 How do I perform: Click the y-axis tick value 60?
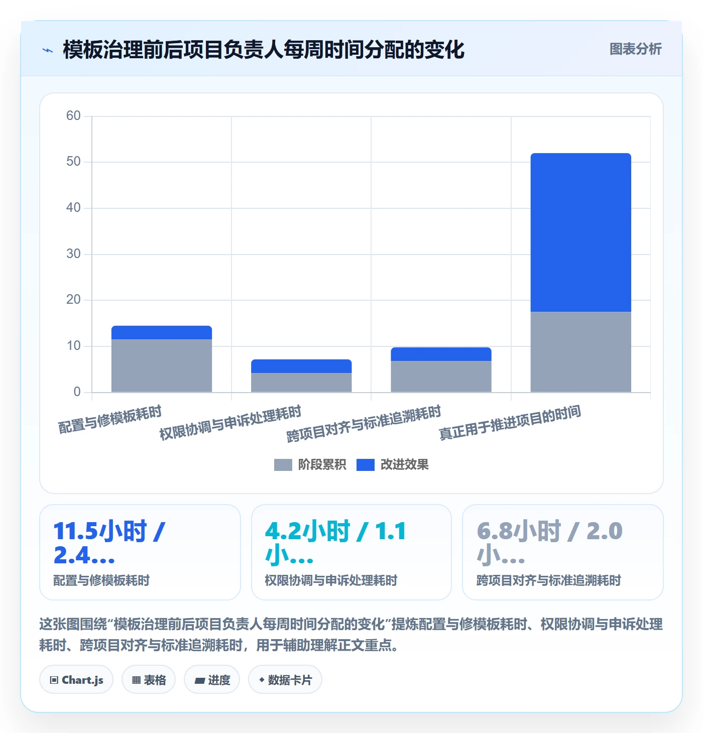click(x=73, y=116)
